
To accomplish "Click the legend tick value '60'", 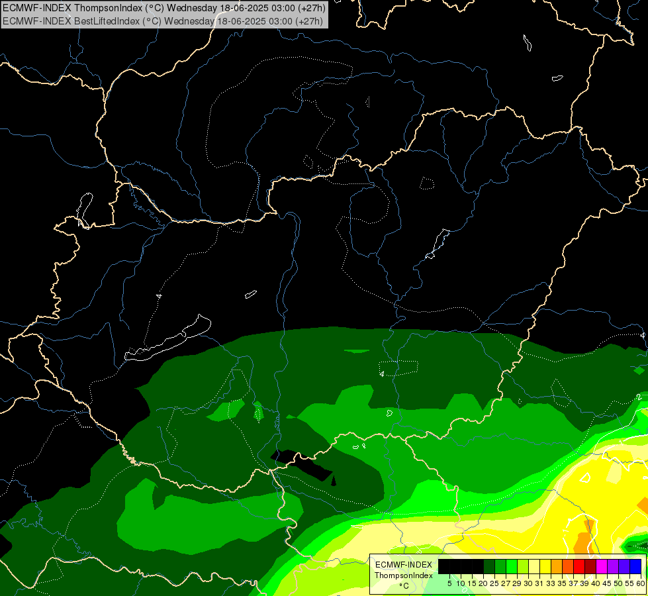I will coord(640,583).
